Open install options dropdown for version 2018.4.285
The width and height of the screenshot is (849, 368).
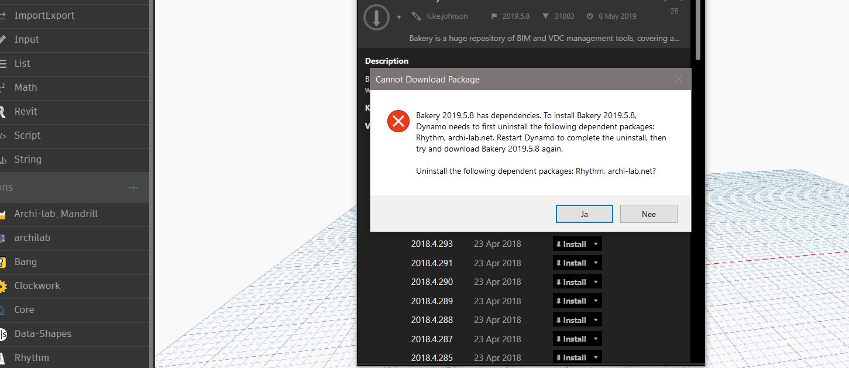pos(596,357)
